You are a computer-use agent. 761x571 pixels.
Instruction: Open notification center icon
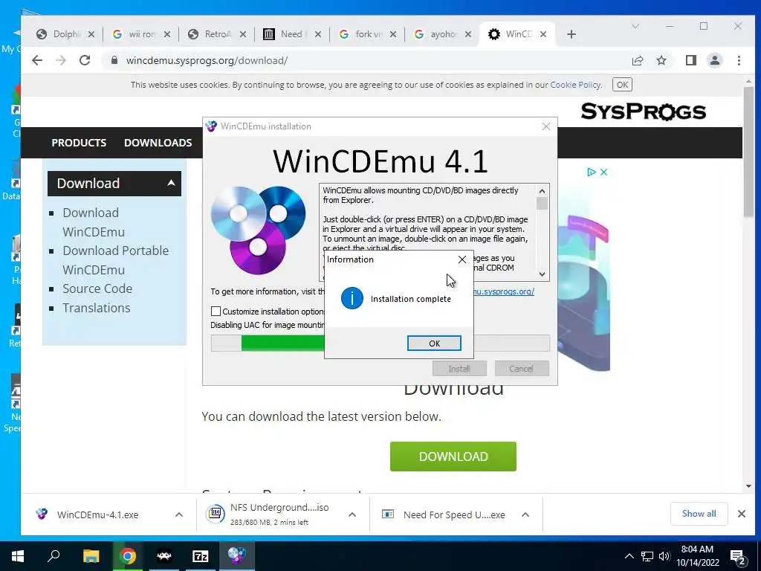(x=737, y=558)
